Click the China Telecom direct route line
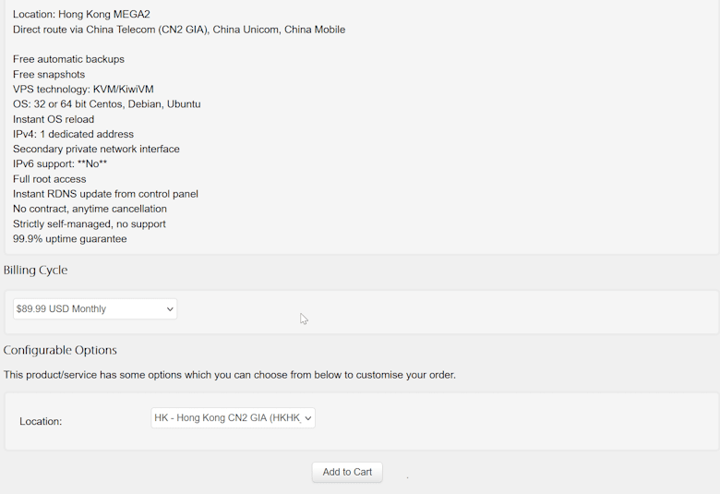 point(179,30)
